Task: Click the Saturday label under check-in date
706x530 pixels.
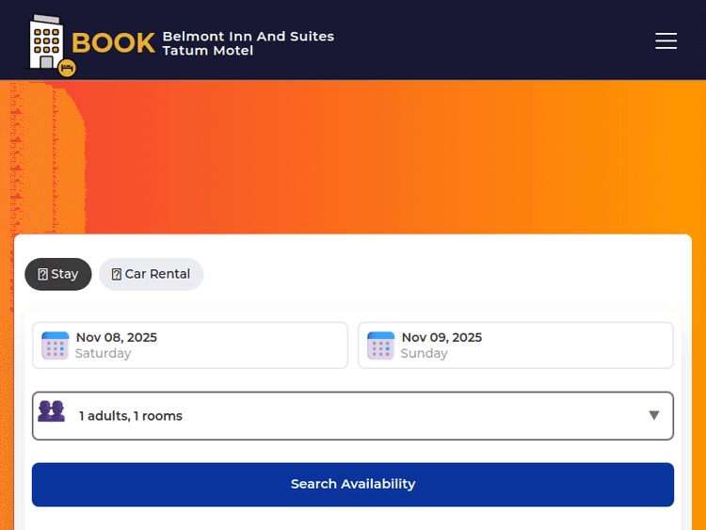Action: coord(104,354)
